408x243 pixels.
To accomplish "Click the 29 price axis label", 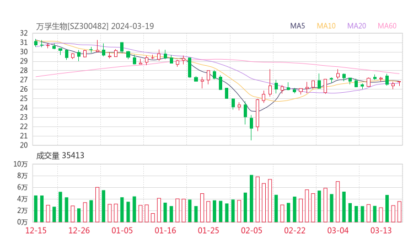I will (24, 61).
